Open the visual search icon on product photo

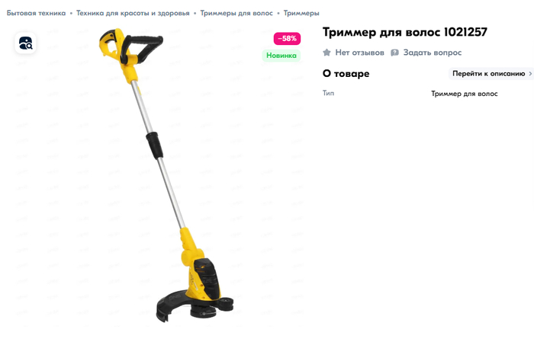[x=25, y=43]
